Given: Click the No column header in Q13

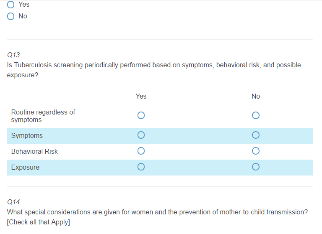Looking at the screenshot, I should tap(256, 96).
